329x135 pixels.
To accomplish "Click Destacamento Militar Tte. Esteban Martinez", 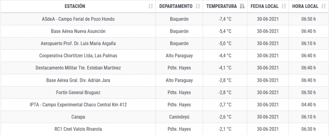I will [x=78, y=68].
